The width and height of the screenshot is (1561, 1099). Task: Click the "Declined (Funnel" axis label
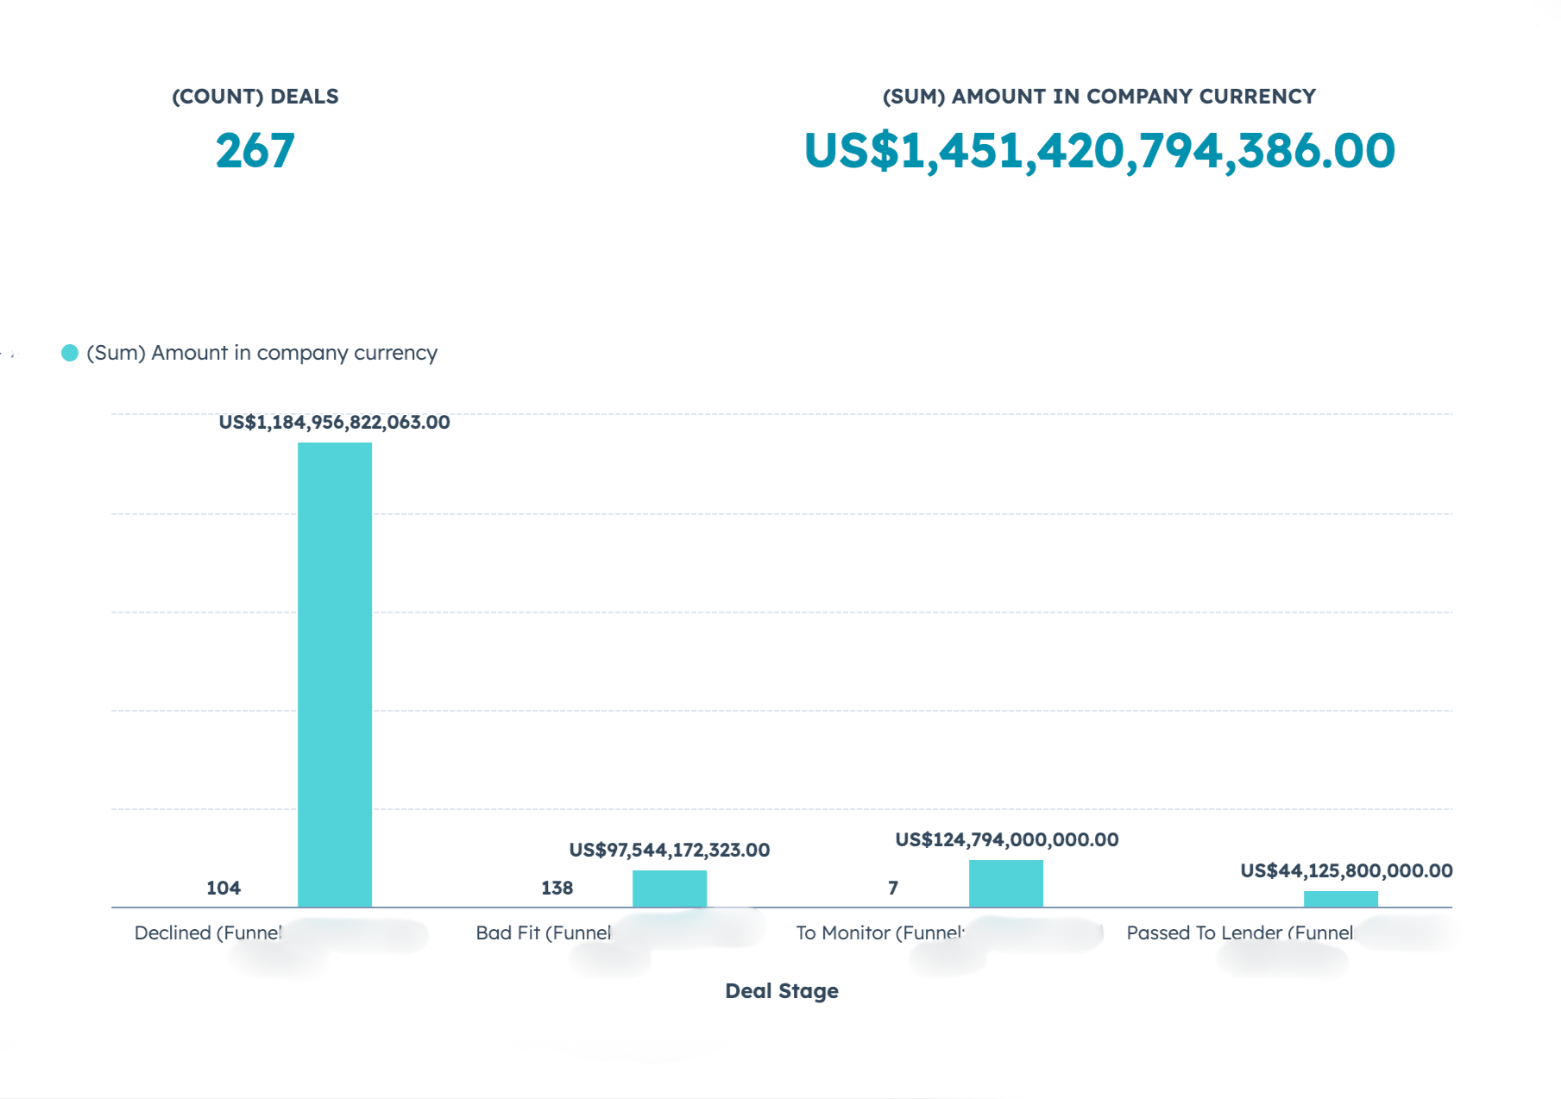pos(208,933)
